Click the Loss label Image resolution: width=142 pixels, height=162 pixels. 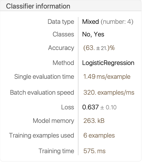tap(68, 107)
